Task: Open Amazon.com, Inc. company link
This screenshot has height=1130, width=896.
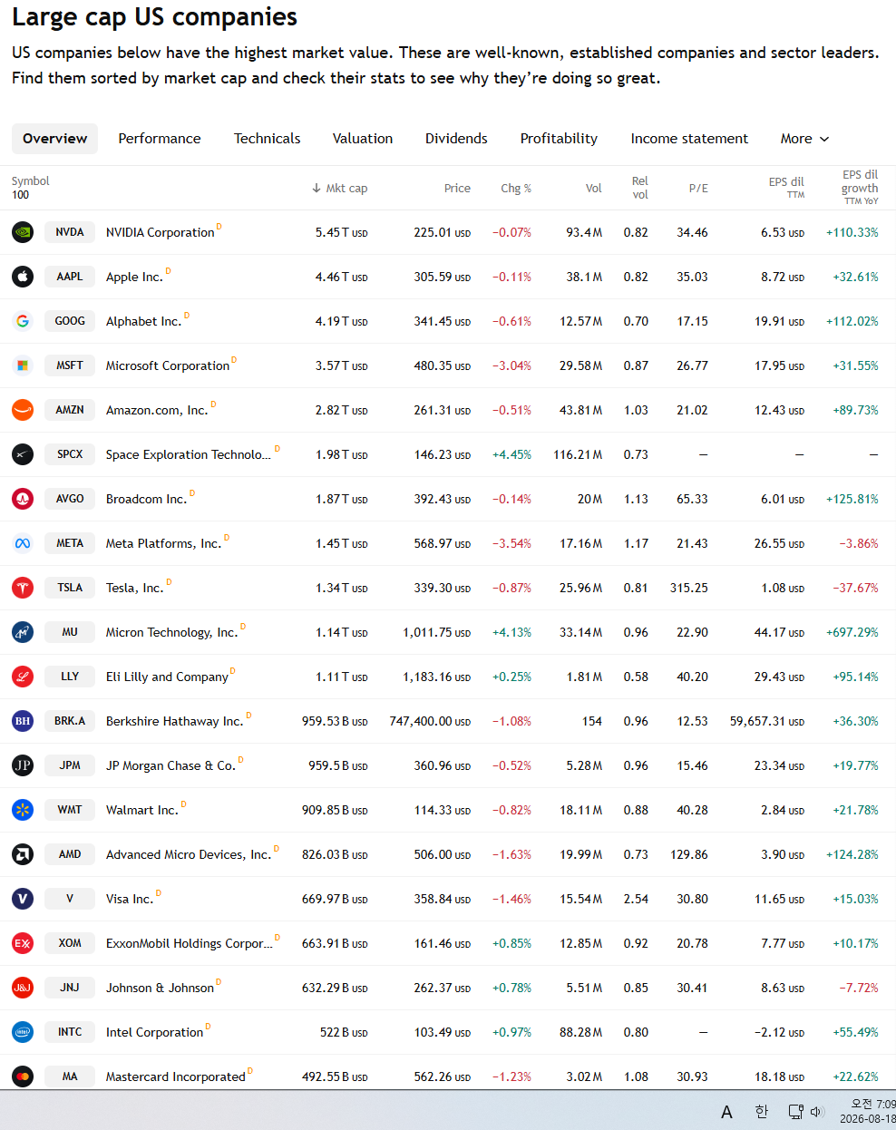Action: (x=157, y=410)
